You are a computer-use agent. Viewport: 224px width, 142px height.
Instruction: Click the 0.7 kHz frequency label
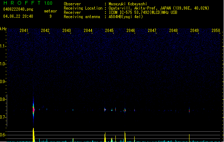3,117
